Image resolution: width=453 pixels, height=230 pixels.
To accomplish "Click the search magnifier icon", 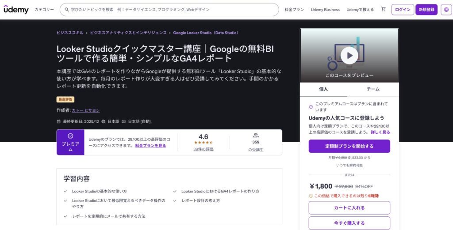I will (x=66, y=9).
